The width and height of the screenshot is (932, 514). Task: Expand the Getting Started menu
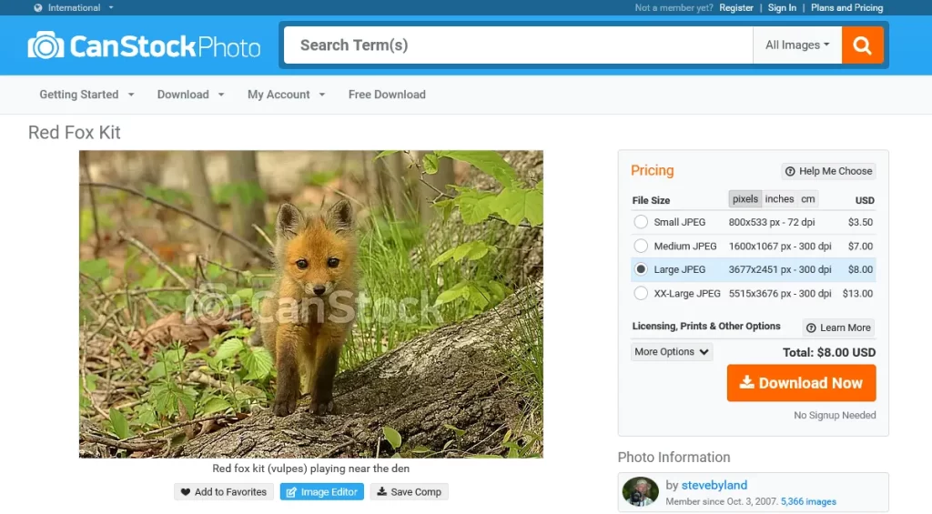(x=86, y=95)
